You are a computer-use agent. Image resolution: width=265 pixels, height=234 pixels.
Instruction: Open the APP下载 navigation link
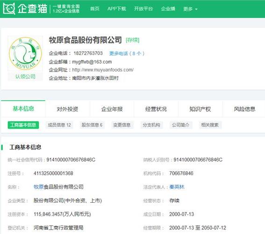point(117,8)
